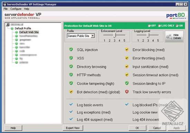Click the port80 software logo

click(x=176, y=16)
